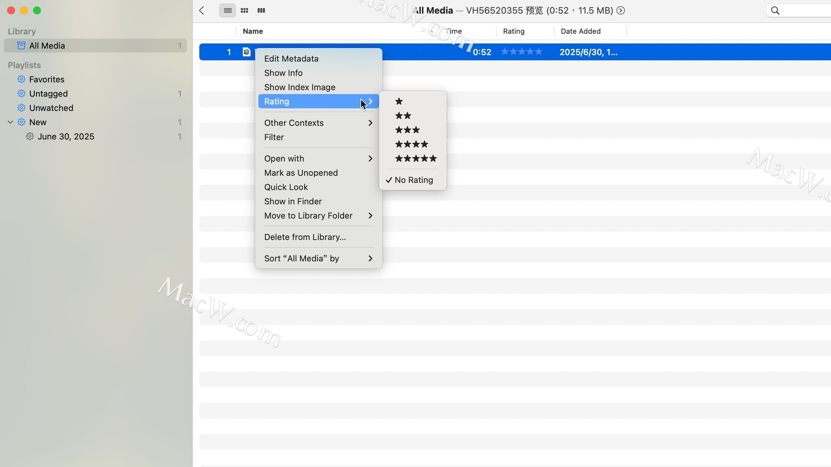Click the Library sidebar heading
Image resolution: width=831 pixels, height=467 pixels.
22,31
